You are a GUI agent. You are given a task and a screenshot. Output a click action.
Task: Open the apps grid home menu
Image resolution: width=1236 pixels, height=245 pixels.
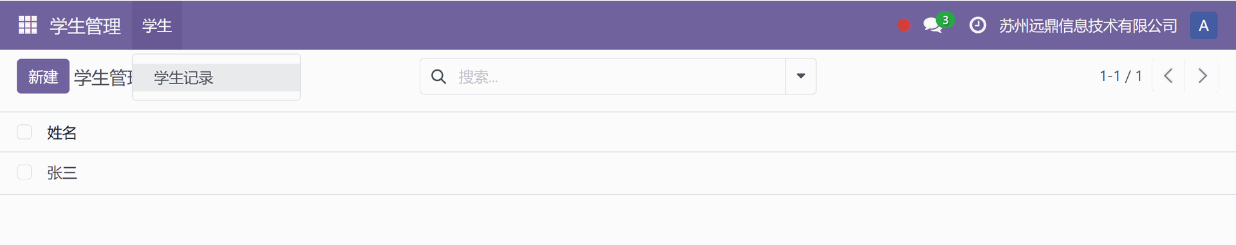click(28, 25)
